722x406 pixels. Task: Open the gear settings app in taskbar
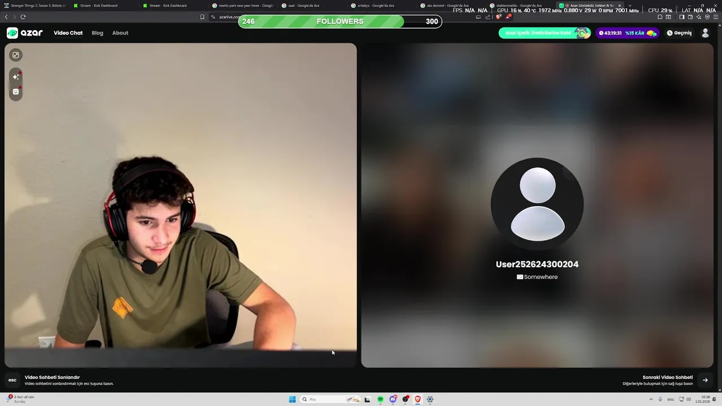click(430, 399)
